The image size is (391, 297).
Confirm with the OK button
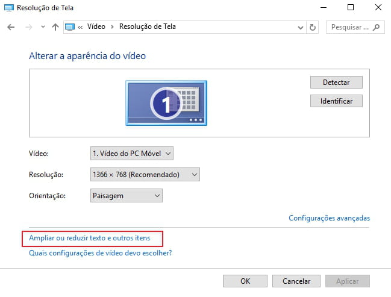point(245,281)
